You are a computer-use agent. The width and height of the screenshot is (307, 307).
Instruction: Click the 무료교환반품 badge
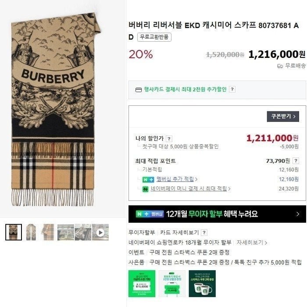point(154,37)
